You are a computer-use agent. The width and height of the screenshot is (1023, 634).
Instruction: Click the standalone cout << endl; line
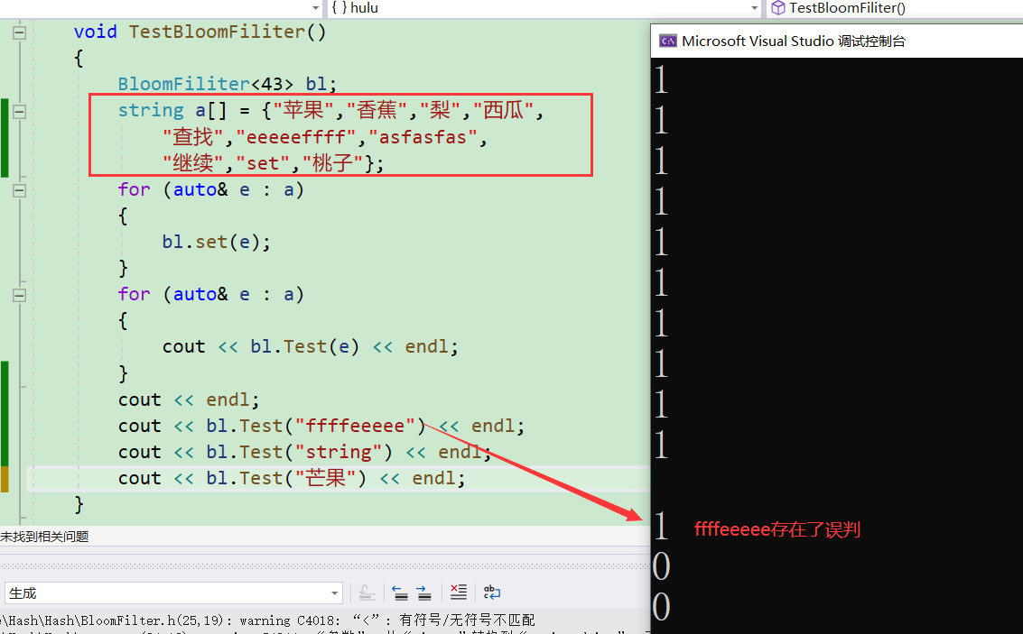(x=189, y=400)
